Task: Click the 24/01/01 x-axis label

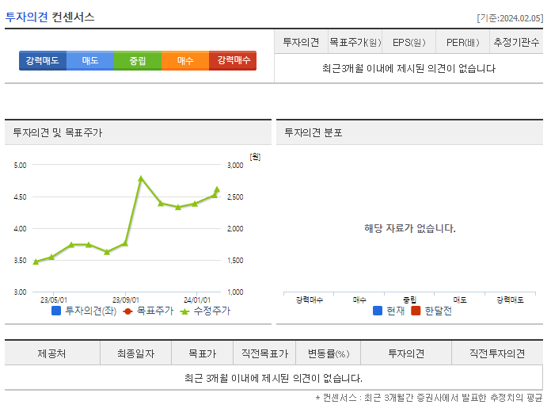Action: click(x=197, y=300)
